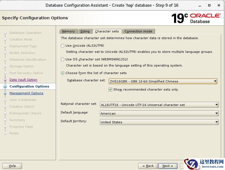Click the Nodes Selection step text
The width and height of the screenshot is (225, 170).
point(22,53)
